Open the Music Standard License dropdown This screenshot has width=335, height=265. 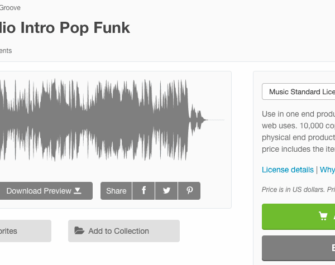tap(299, 91)
